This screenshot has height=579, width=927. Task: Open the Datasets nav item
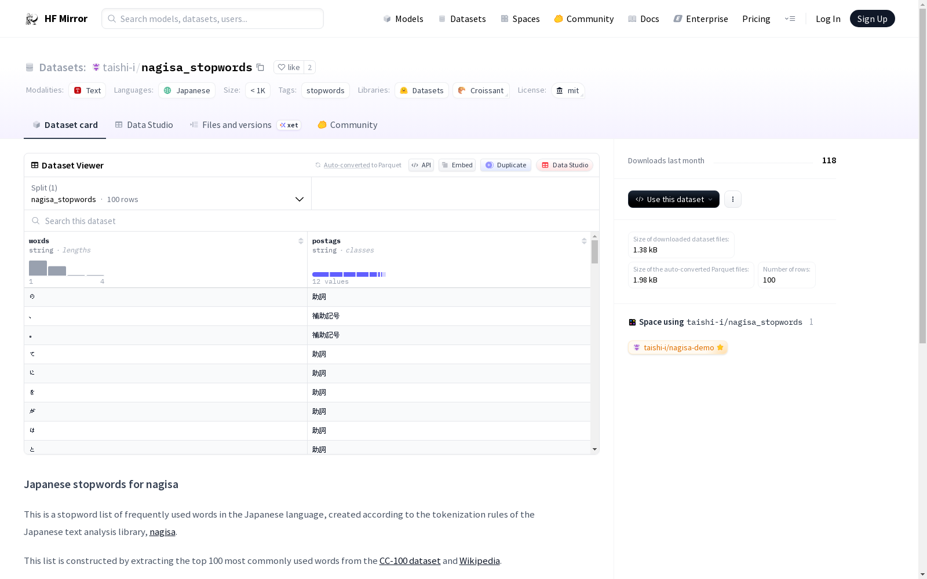(x=462, y=19)
